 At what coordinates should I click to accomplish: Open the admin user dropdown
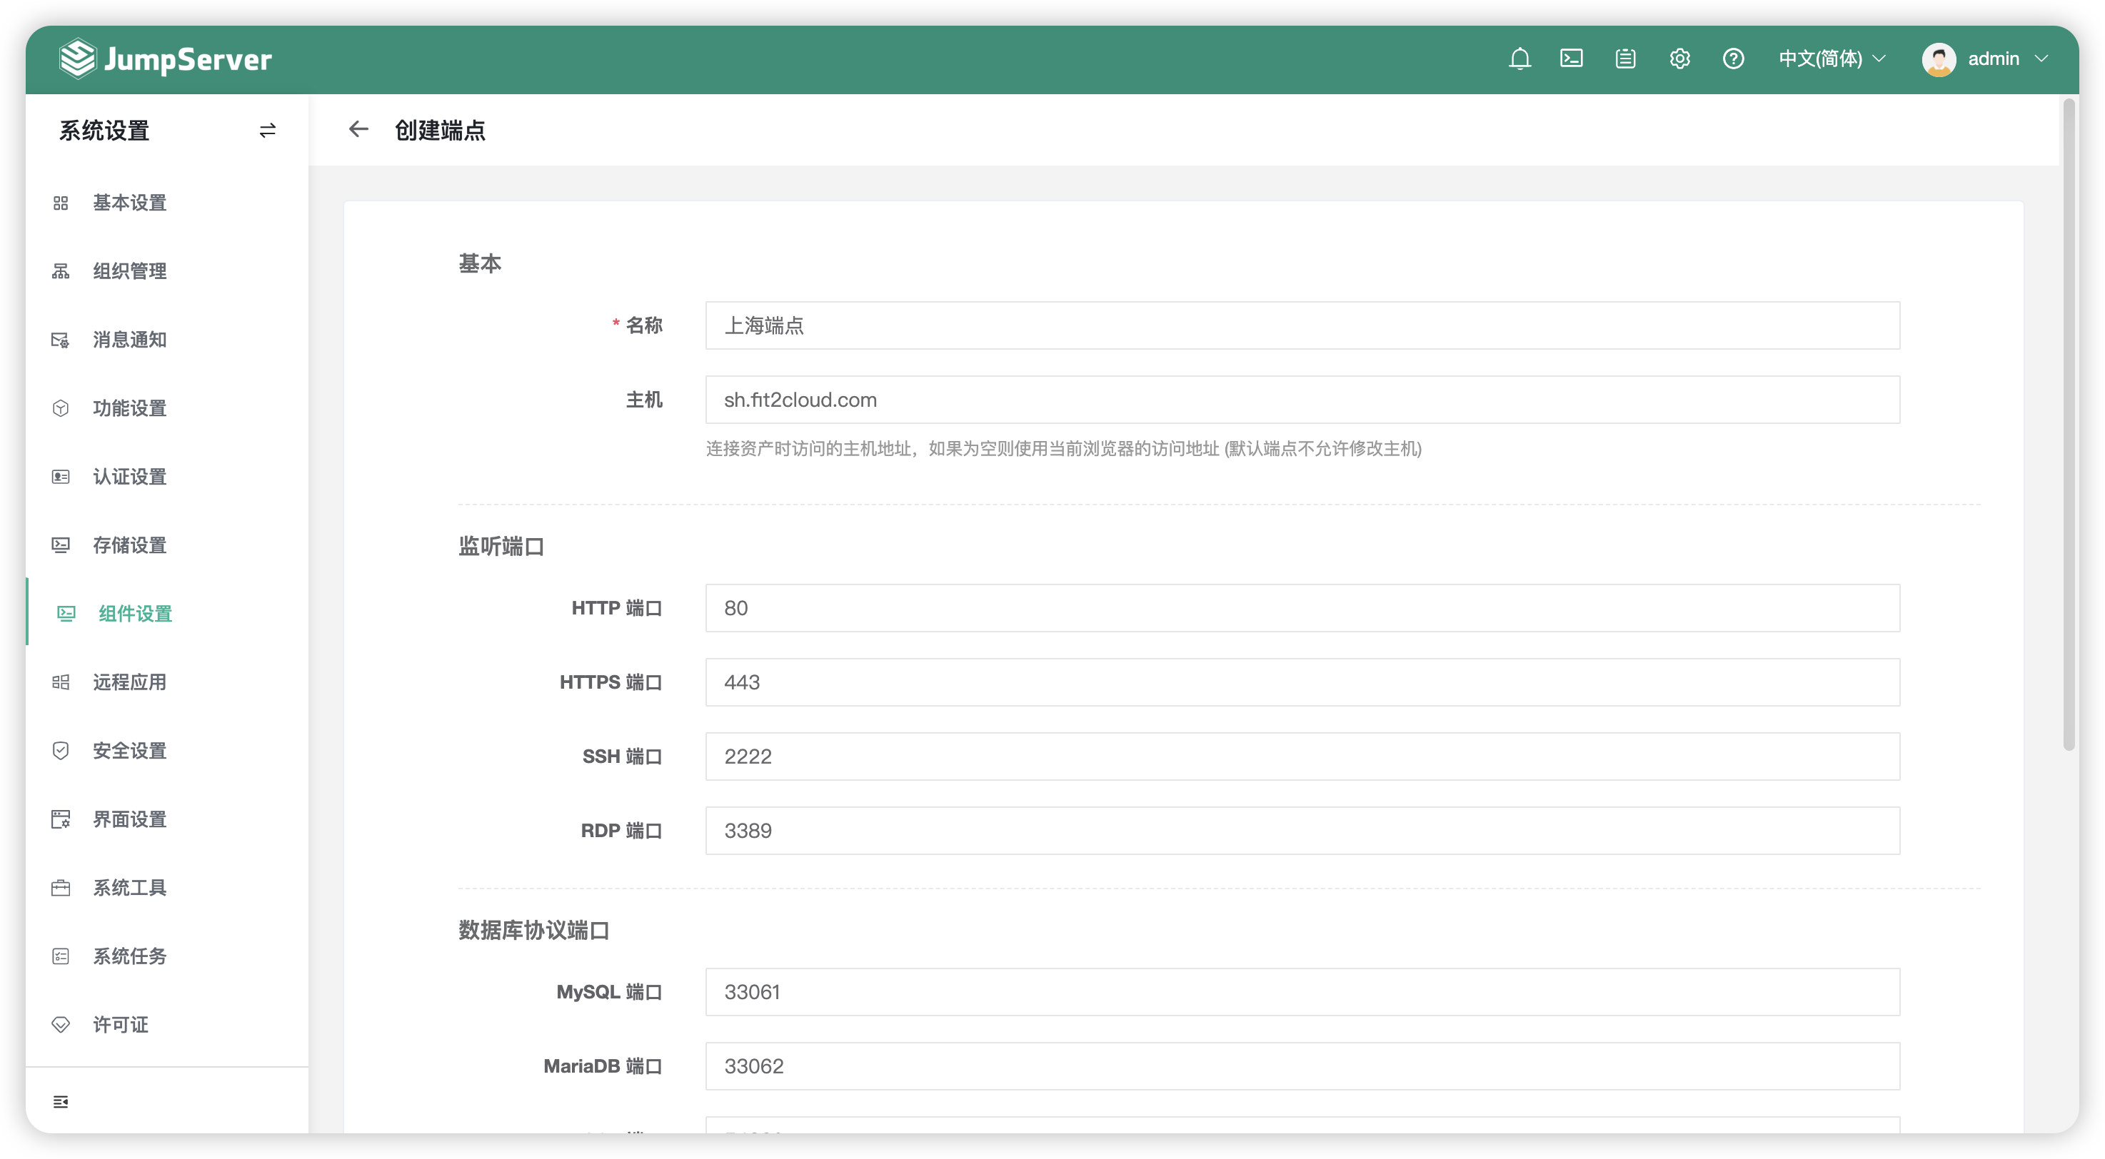click(x=1985, y=59)
